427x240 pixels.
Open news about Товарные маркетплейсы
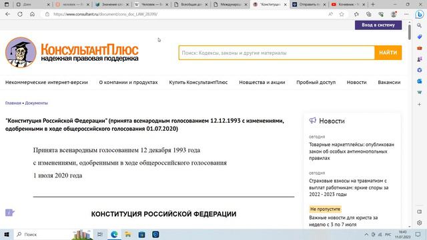tap(352, 151)
